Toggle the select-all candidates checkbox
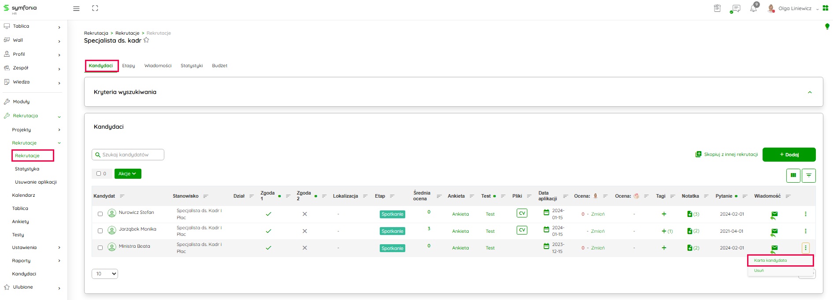The height and width of the screenshot is (300, 833). pyautogui.click(x=99, y=173)
